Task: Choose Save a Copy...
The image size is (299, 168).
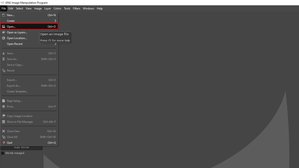Action: tap(29, 65)
